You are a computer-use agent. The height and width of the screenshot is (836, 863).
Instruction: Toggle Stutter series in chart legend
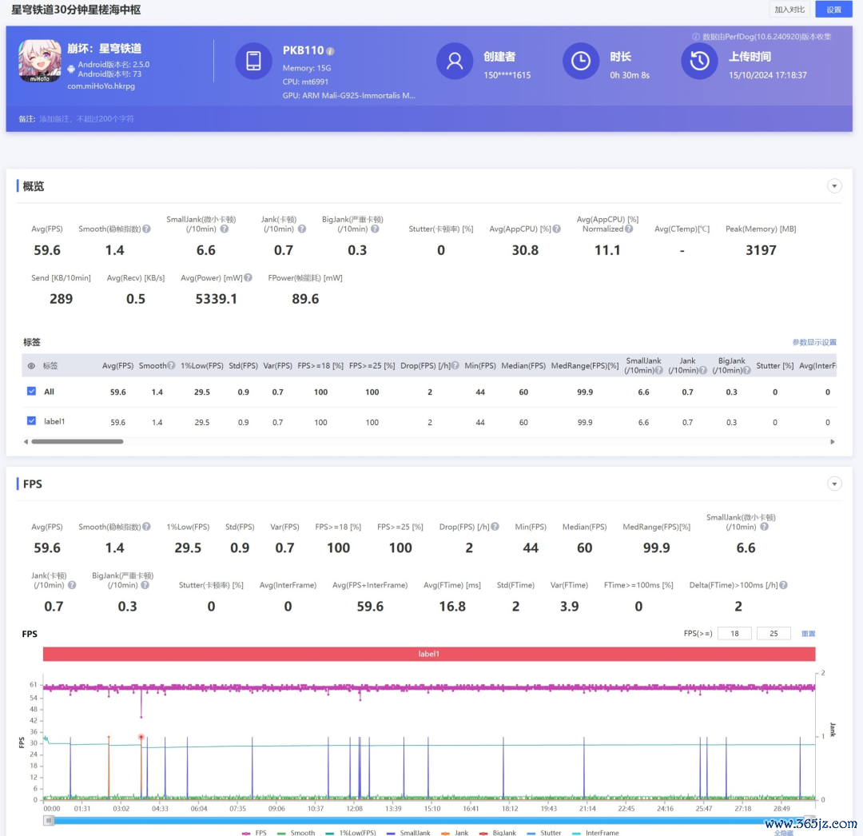544,833
